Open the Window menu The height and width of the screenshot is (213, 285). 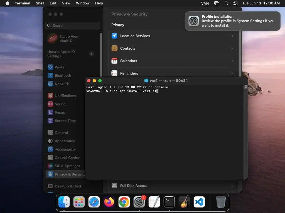(82, 3)
